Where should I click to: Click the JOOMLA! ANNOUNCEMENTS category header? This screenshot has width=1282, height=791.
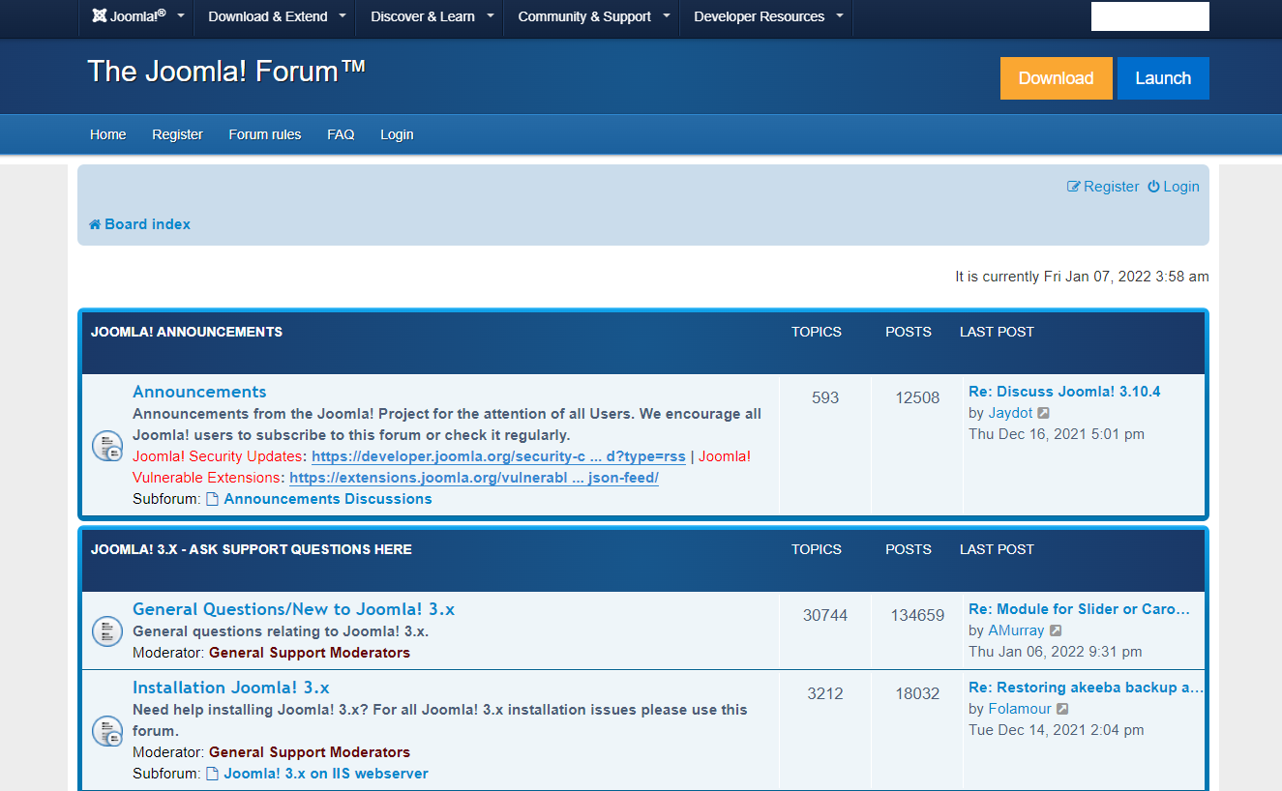[187, 332]
